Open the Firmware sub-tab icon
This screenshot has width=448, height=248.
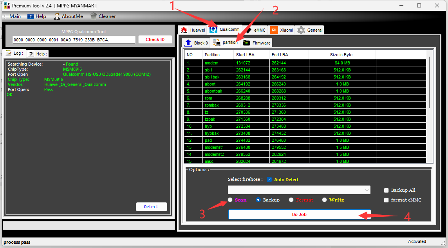(247, 43)
